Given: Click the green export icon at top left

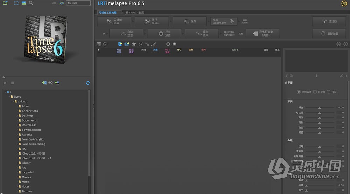Looking at the screenshot, I should point(5,3).
